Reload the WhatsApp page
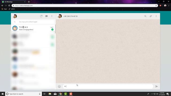171x96 pixels. tap(9, 6)
